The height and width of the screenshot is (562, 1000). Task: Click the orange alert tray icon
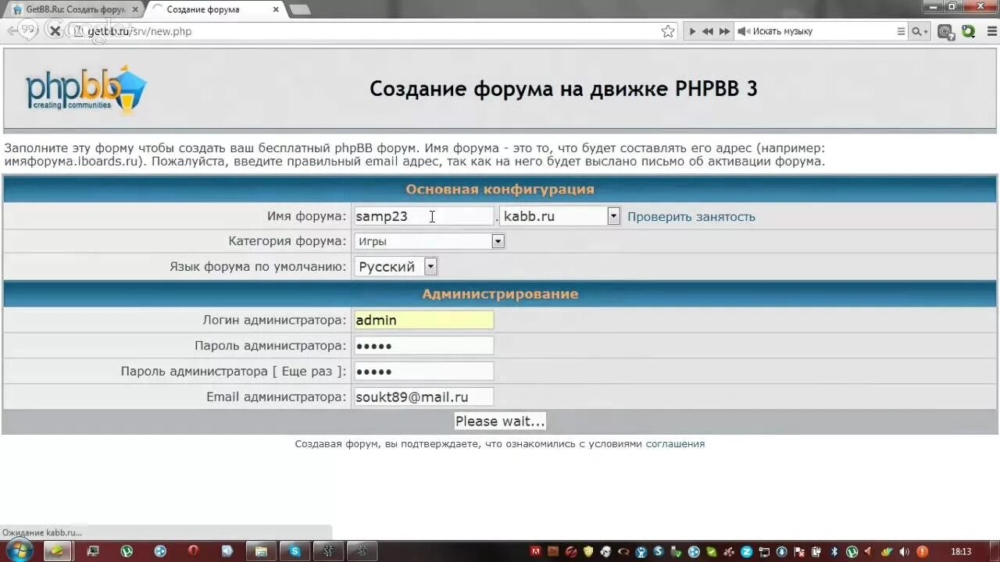tap(922, 551)
